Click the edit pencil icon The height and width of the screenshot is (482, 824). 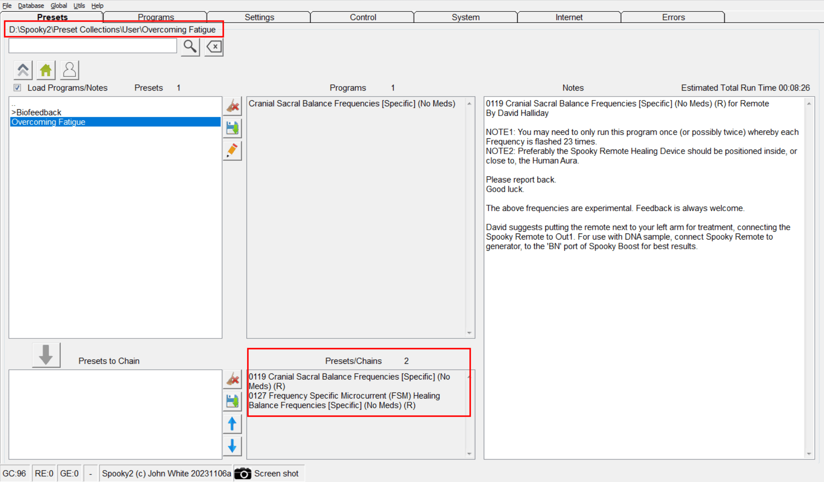point(232,151)
